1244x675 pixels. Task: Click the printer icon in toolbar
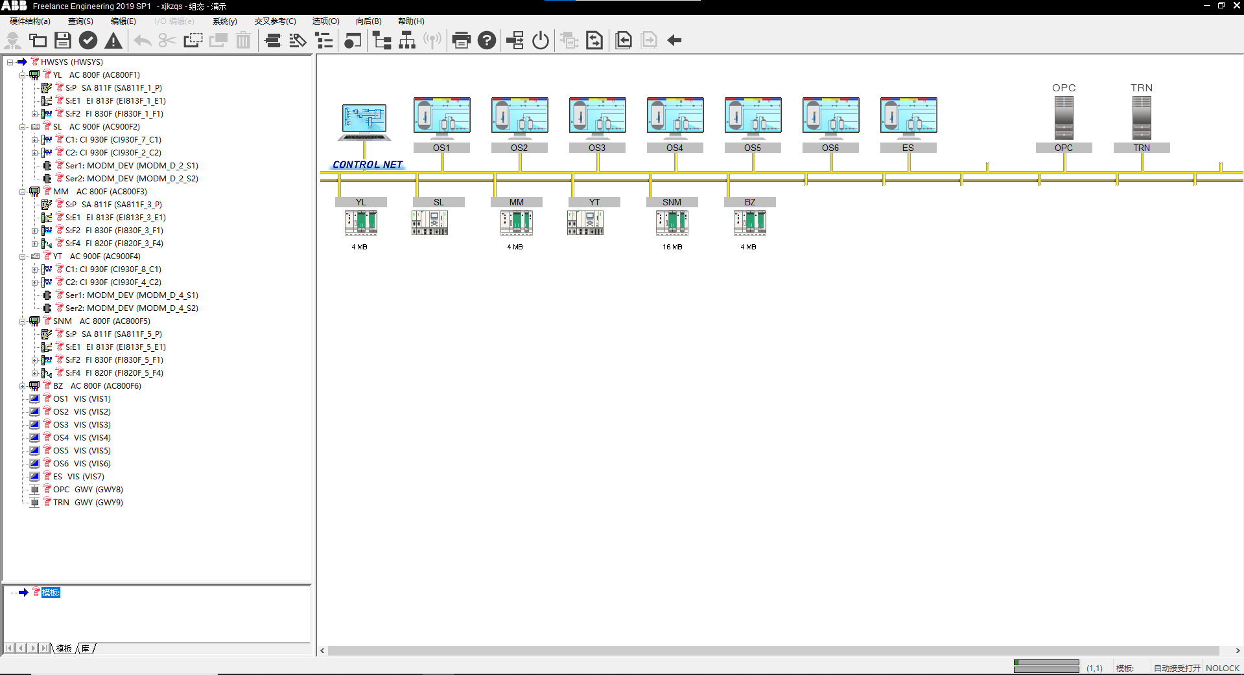pos(462,40)
